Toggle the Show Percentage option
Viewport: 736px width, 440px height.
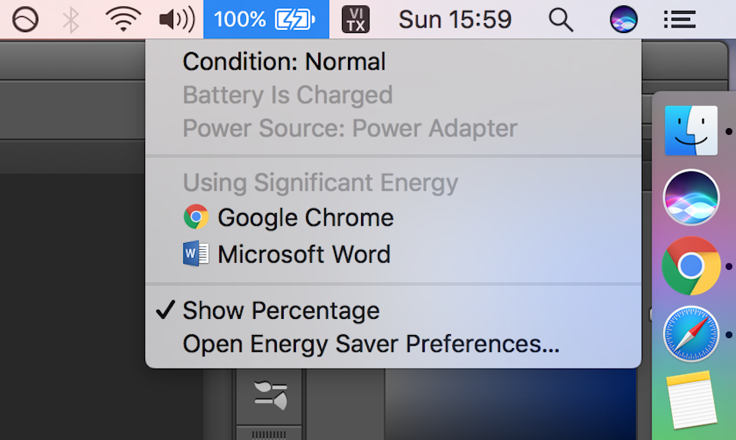point(281,310)
